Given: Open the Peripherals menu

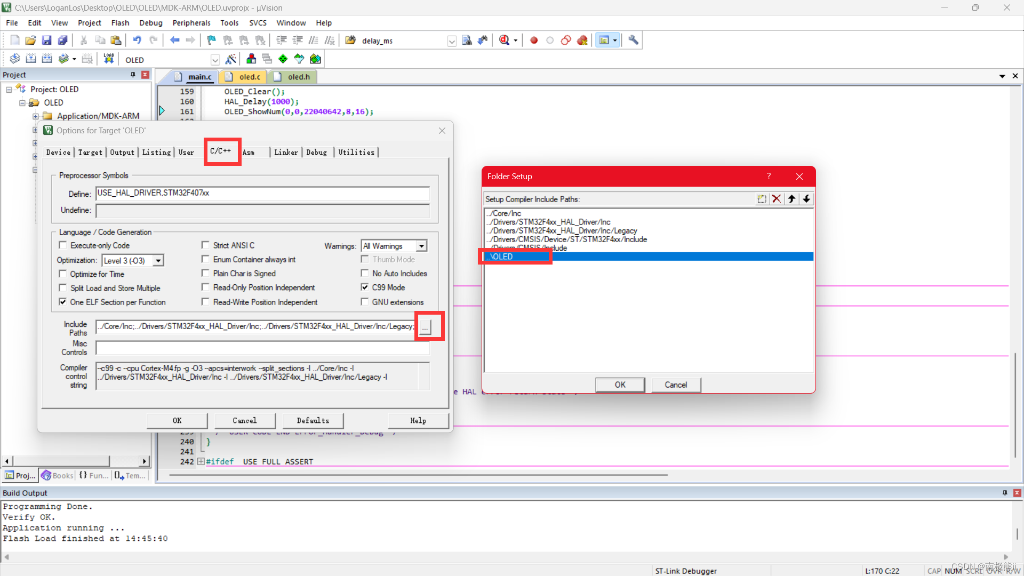Looking at the screenshot, I should coord(191,23).
